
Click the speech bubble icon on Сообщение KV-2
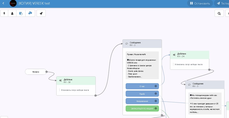tap(127, 44)
